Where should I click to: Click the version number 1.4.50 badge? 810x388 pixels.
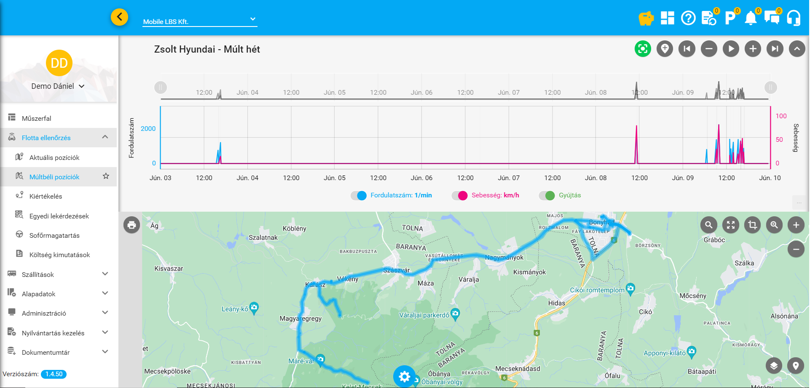(x=54, y=374)
